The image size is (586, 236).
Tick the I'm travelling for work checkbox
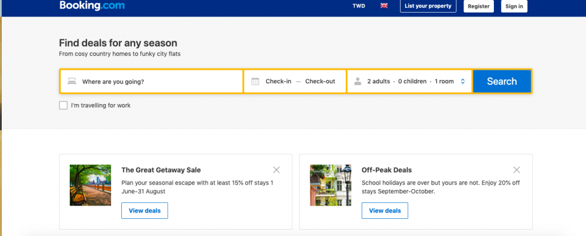[x=63, y=105]
